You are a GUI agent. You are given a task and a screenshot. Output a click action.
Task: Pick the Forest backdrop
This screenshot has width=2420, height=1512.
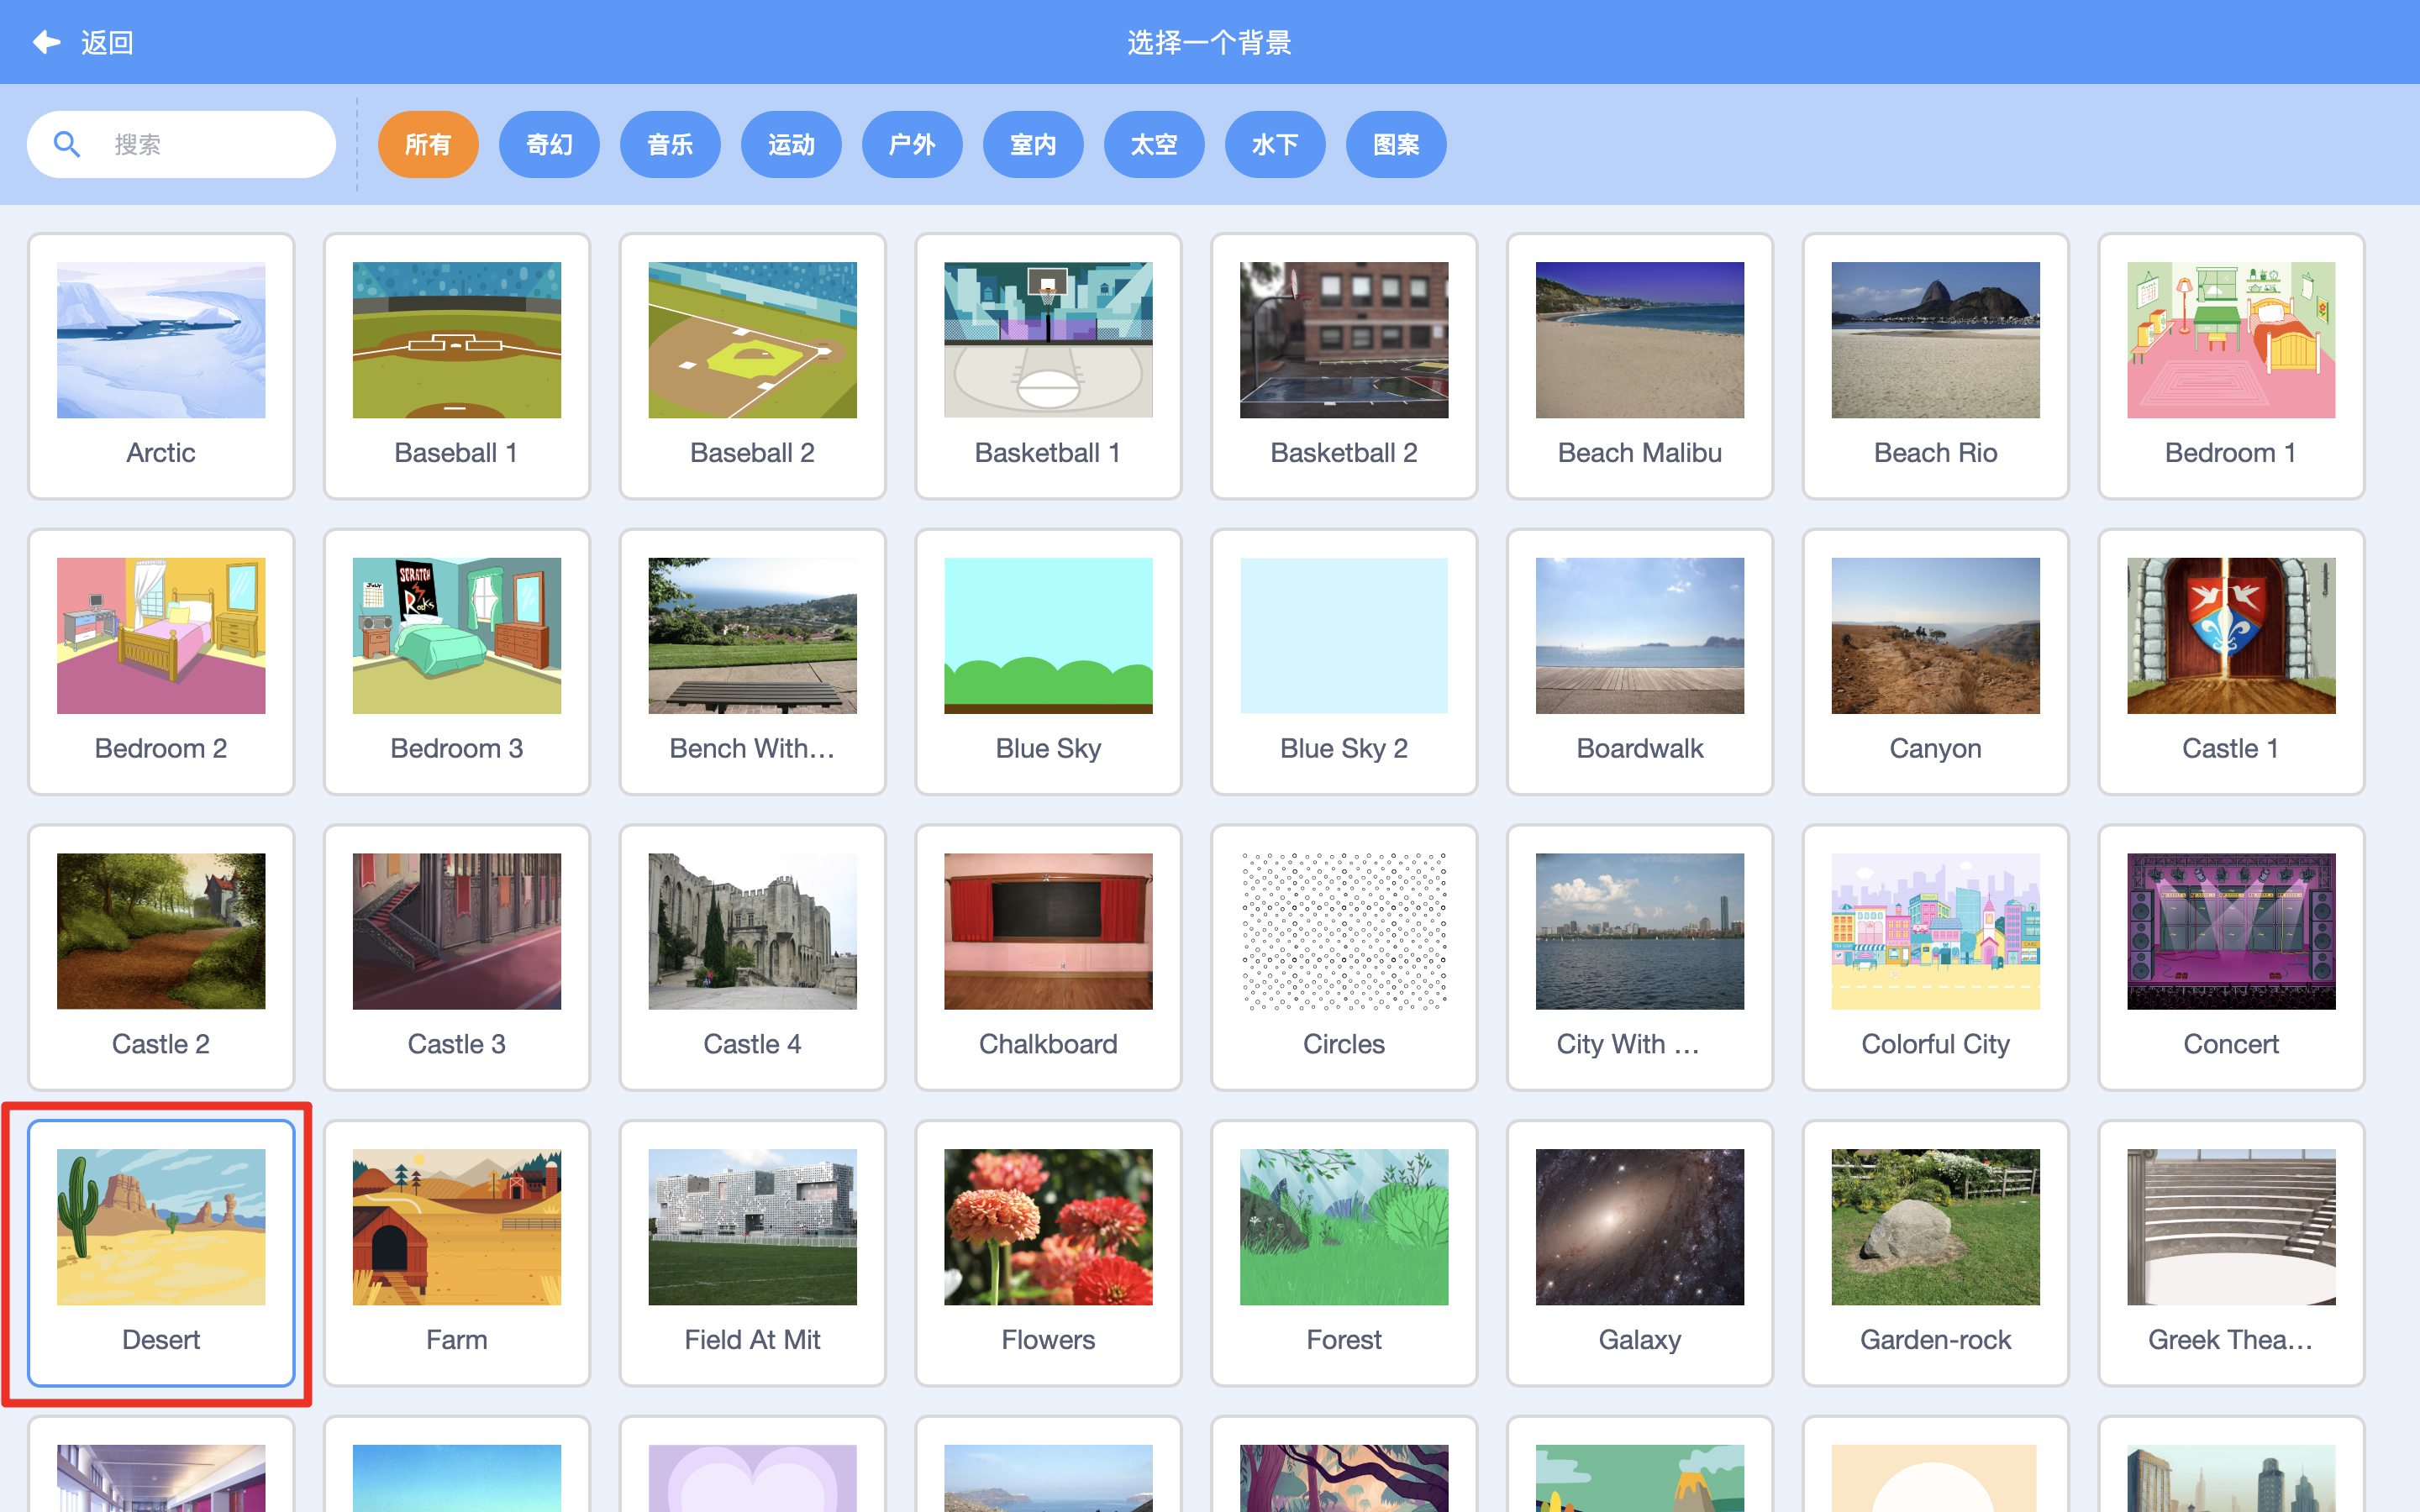tap(1344, 1253)
